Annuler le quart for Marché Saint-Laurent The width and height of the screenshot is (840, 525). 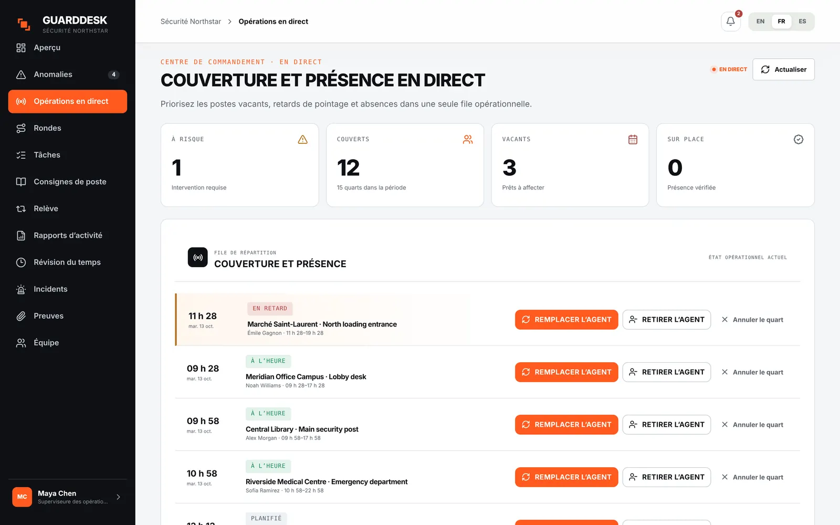(752, 320)
